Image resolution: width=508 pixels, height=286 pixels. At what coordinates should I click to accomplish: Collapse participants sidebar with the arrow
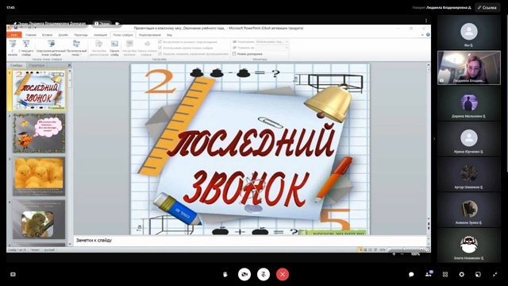click(434, 139)
